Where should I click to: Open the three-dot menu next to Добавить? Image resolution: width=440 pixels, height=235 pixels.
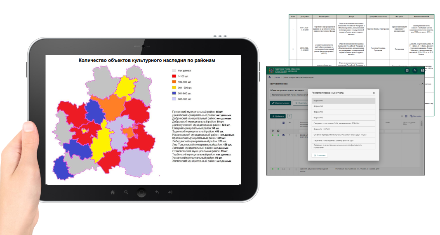(x=290, y=116)
